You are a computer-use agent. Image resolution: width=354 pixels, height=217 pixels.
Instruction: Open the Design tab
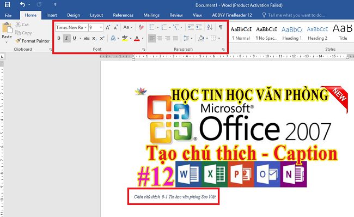pos(74,15)
